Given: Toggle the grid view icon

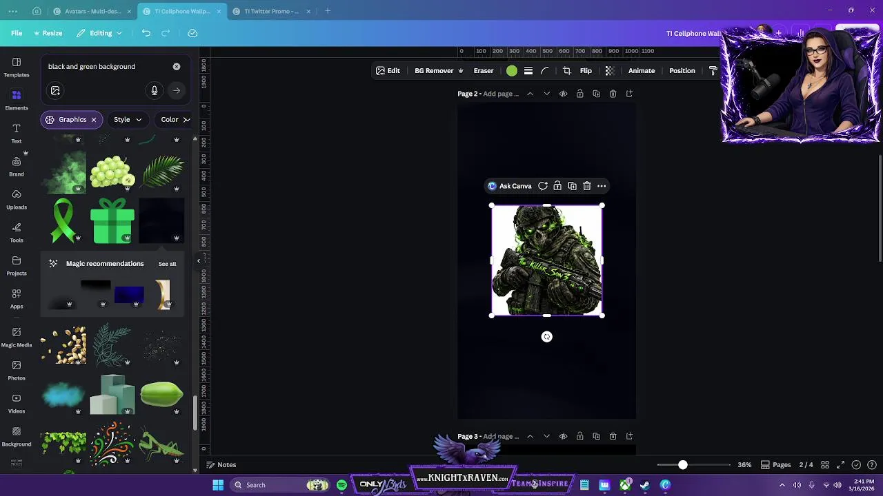Looking at the screenshot, I should (825, 465).
